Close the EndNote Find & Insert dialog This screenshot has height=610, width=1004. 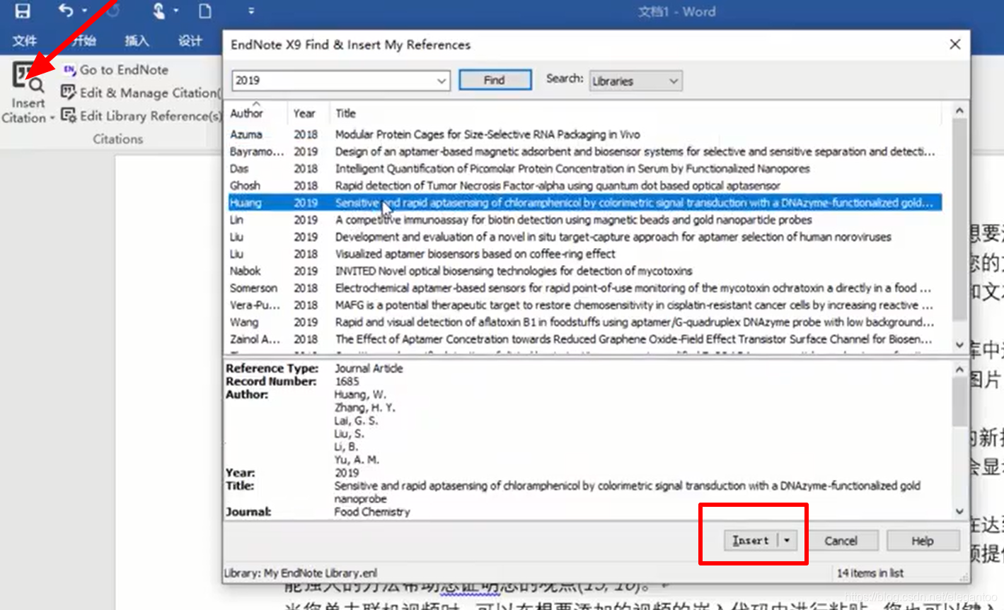954,45
